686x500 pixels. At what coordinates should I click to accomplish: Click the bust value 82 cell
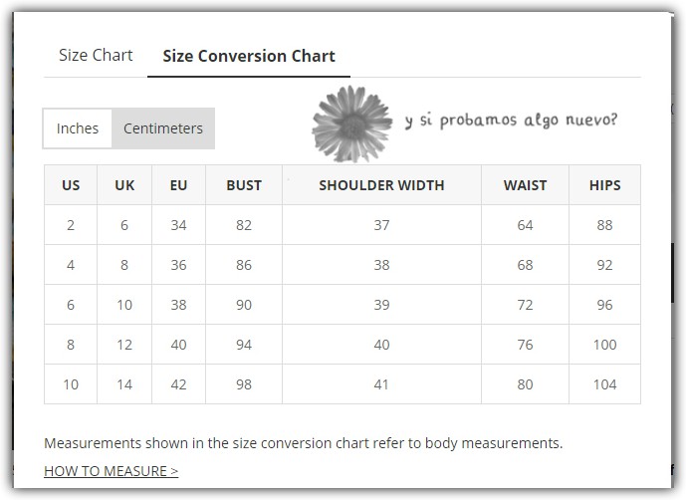pos(244,225)
